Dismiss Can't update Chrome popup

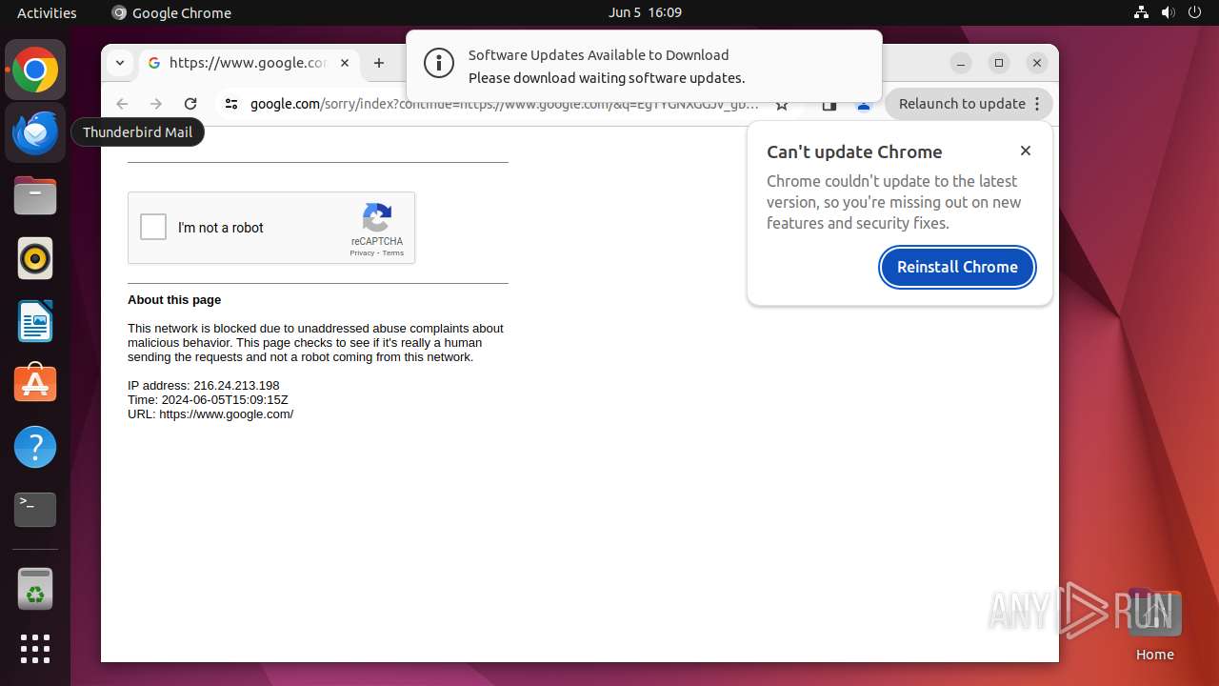pyautogui.click(x=1026, y=151)
